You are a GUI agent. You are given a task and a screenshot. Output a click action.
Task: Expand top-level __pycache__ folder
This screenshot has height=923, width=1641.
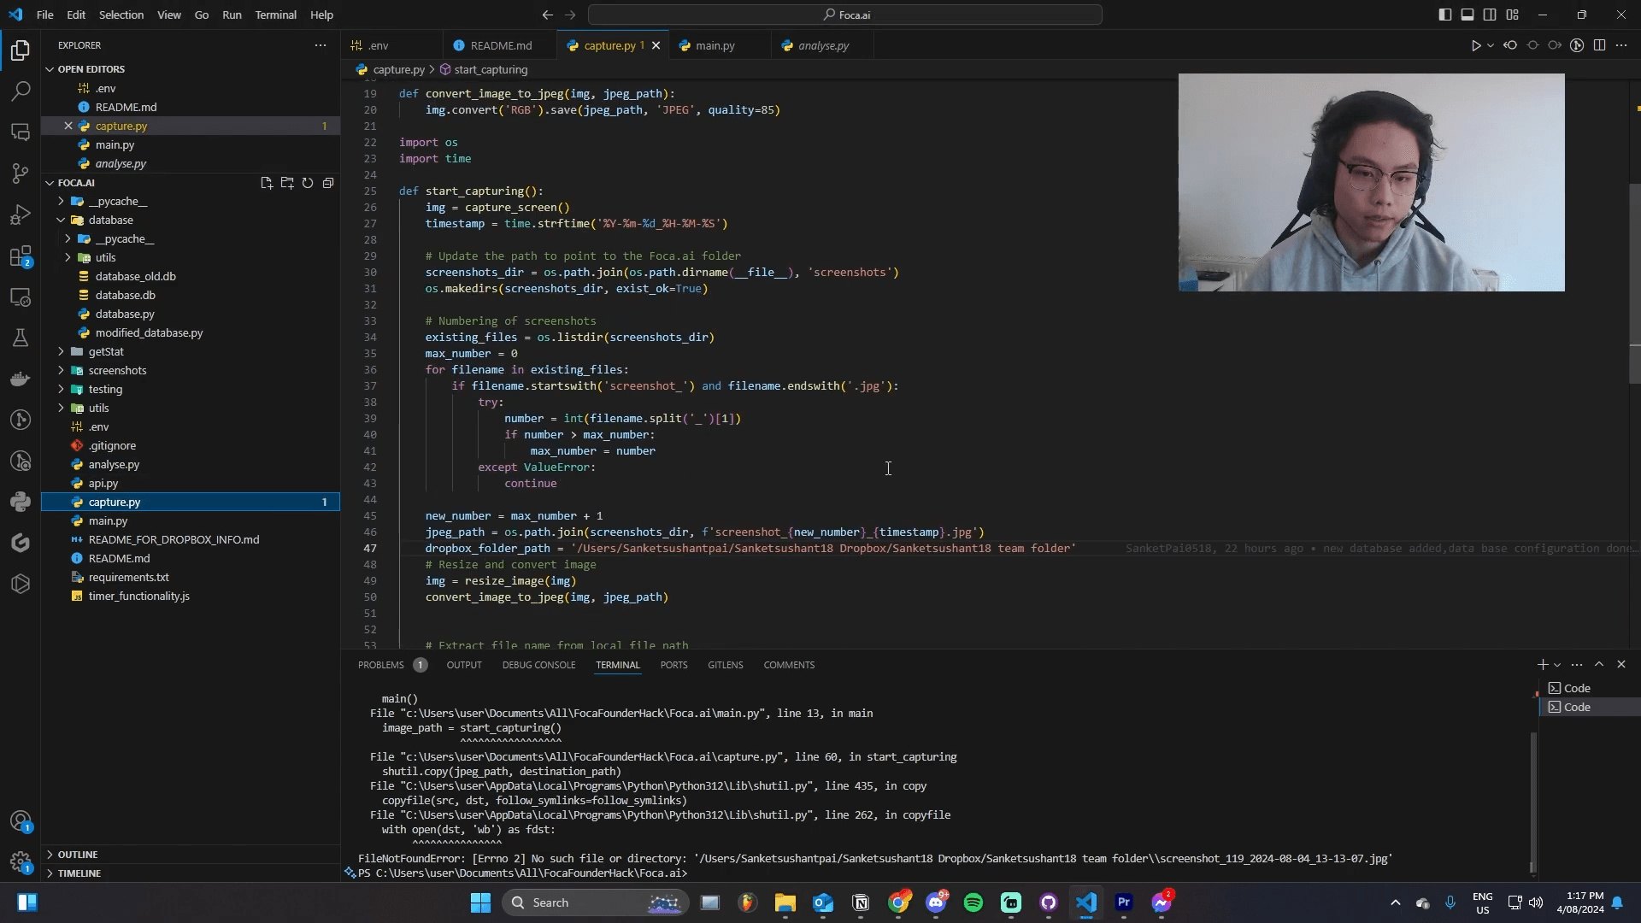tap(61, 202)
